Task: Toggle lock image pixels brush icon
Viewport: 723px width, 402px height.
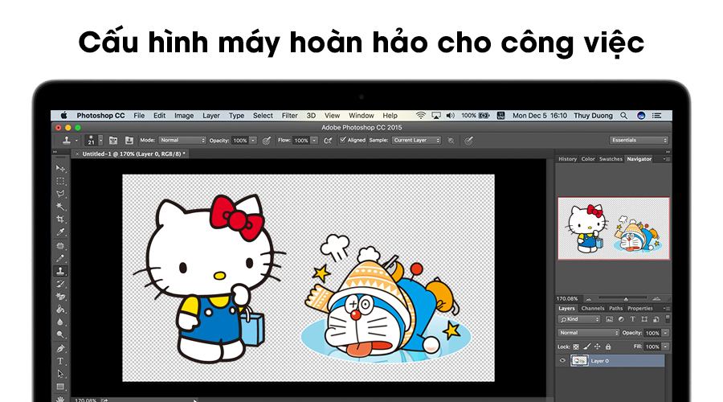Action: coord(587,346)
